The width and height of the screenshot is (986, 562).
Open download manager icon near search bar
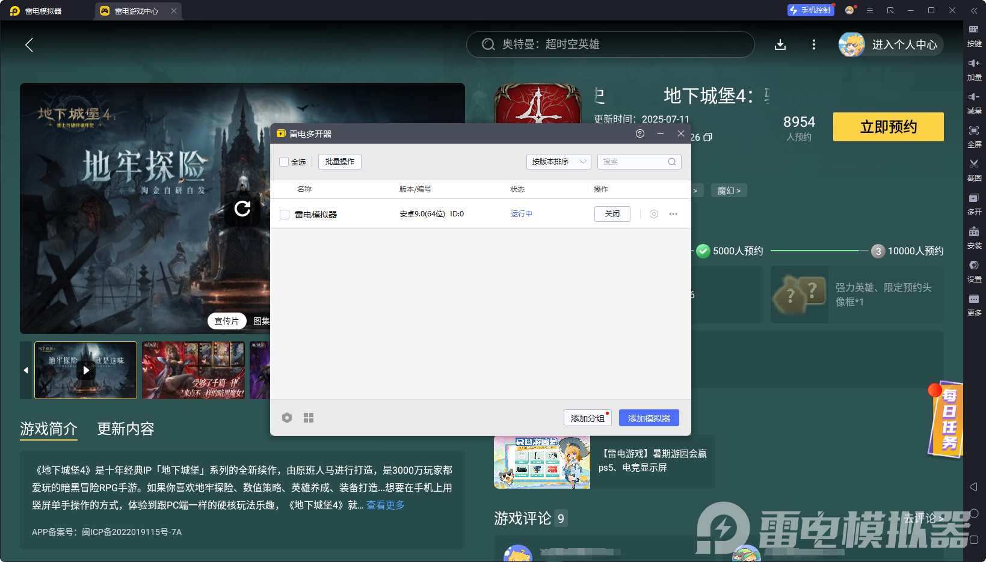[780, 44]
